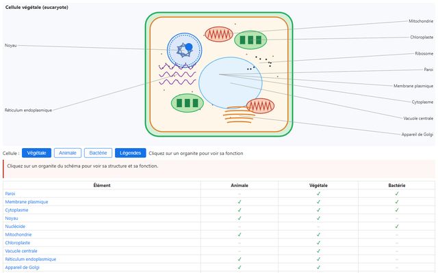Click the lower-left green chloroplast
438x273 pixels.
(x=187, y=103)
